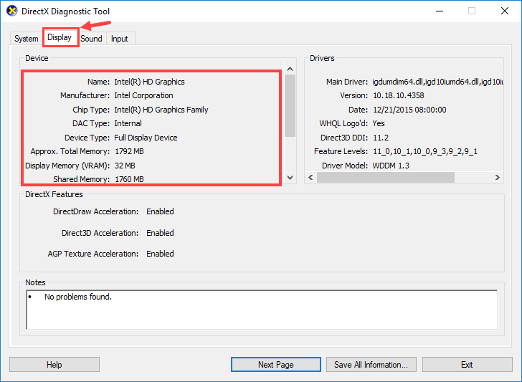Click the Exit button
522x382 pixels.
coord(467,365)
